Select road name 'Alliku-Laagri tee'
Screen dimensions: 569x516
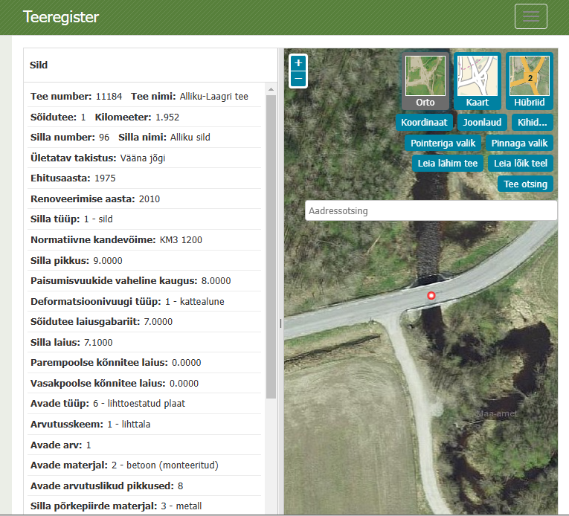pyautogui.click(x=213, y=97)
